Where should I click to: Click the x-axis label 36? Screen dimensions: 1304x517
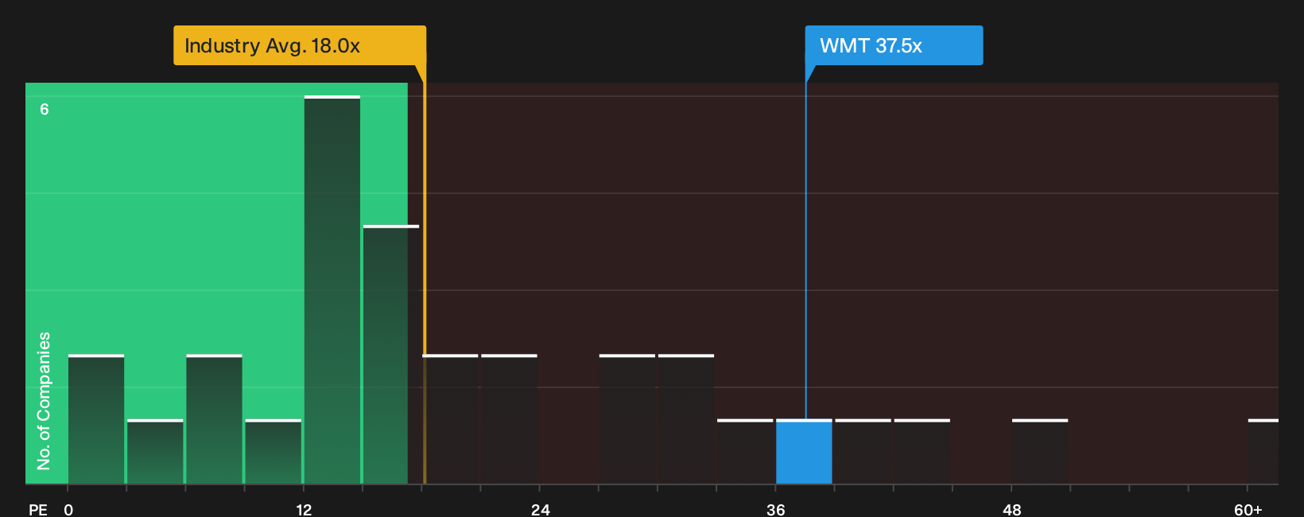click(x=776, y=509)
